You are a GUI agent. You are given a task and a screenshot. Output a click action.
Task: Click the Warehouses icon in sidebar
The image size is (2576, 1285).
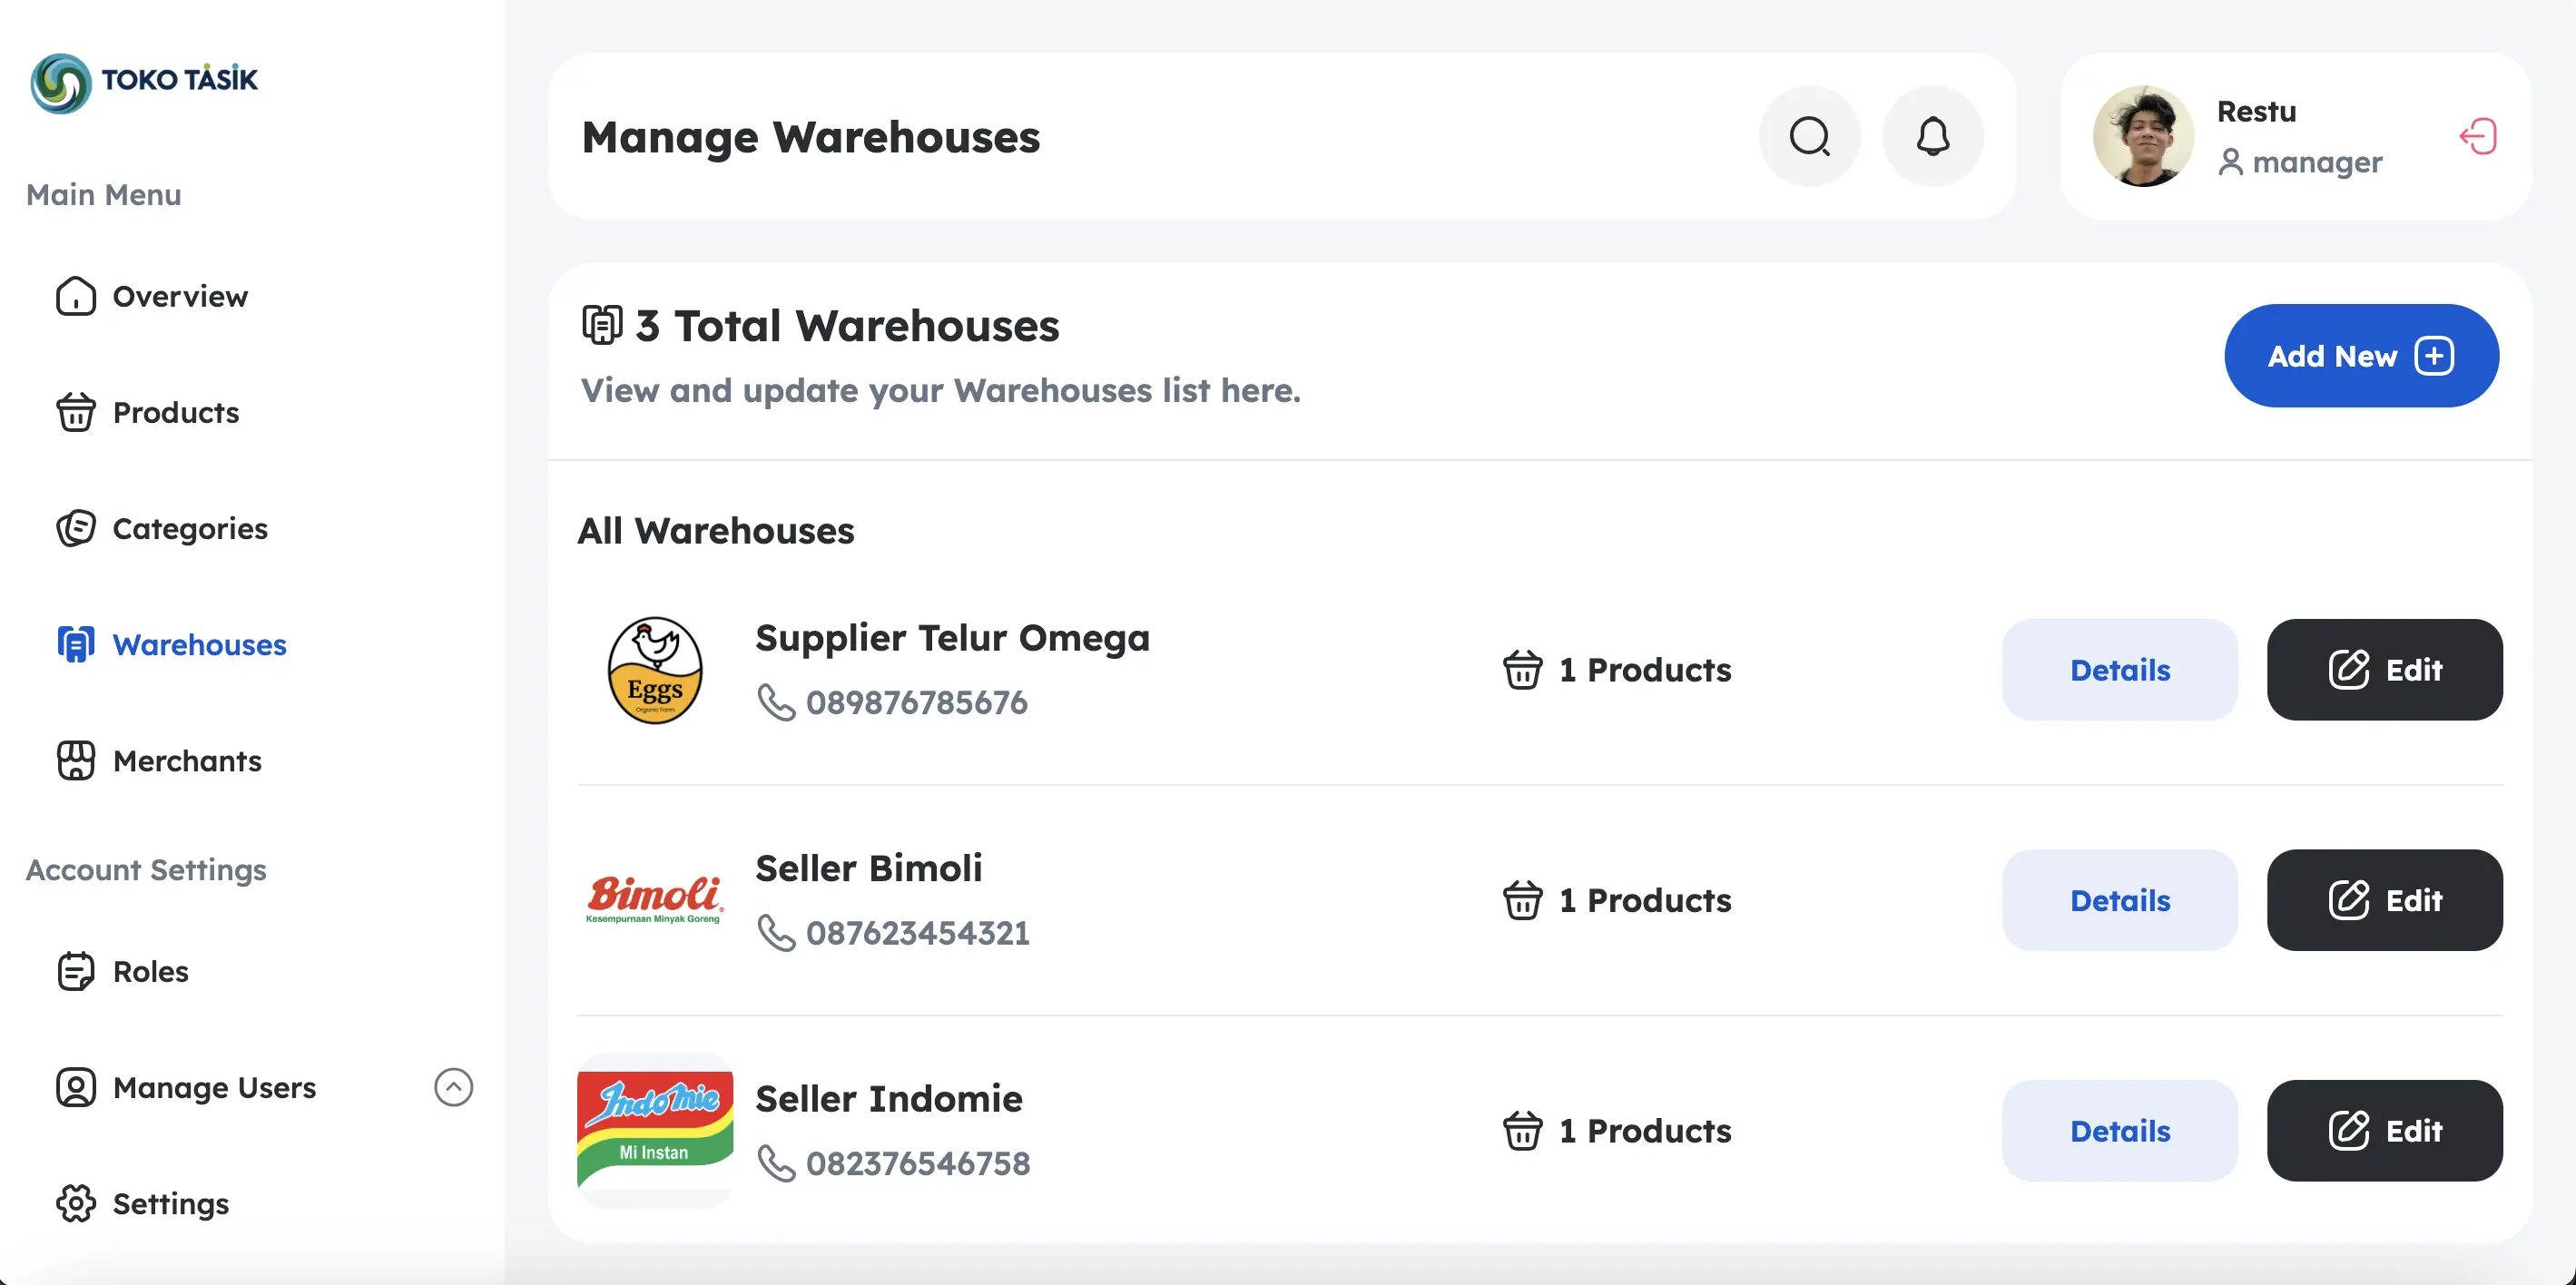[x=76, y=645]
